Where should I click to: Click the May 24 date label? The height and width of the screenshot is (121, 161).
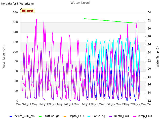[x=146, y=104]
